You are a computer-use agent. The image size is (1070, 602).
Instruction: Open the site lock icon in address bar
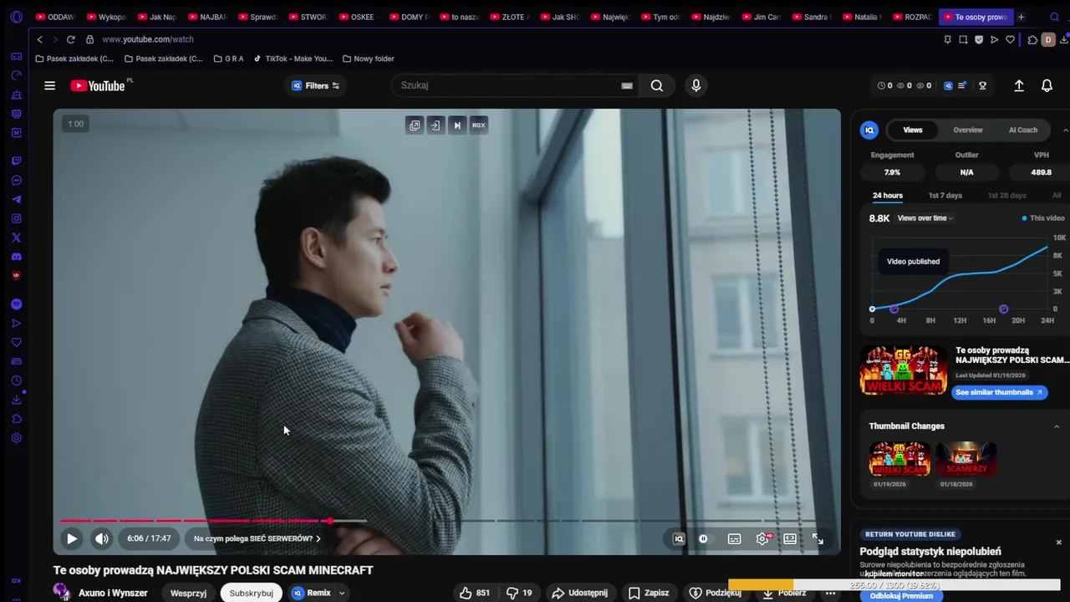(89, 39)
